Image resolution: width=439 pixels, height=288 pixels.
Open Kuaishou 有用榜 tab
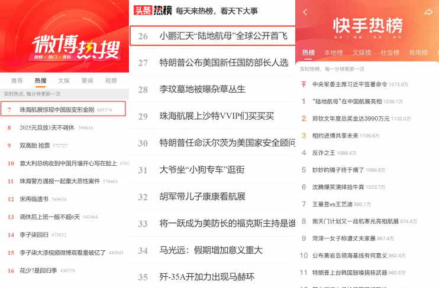(418, 53)
